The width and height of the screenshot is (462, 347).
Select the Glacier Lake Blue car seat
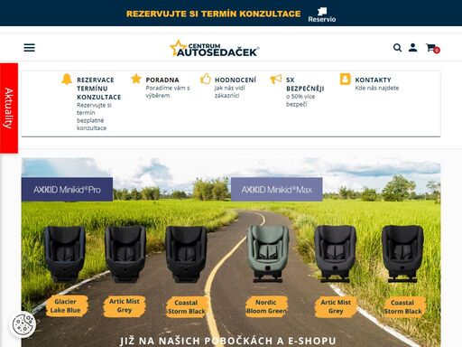click(65, 254)
